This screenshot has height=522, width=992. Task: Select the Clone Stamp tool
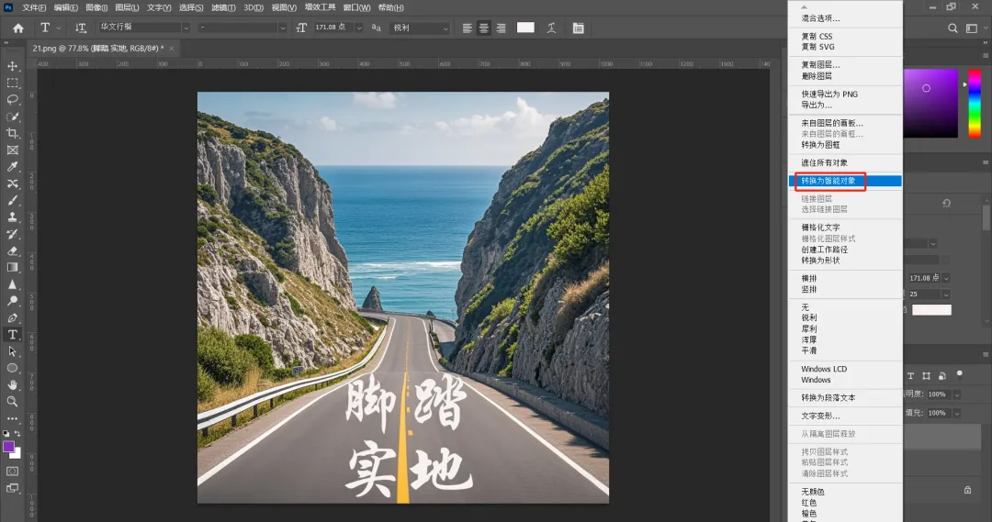(x=12, y=217)
